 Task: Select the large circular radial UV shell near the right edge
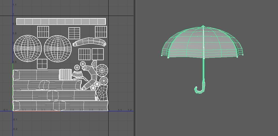pos(102,70)
